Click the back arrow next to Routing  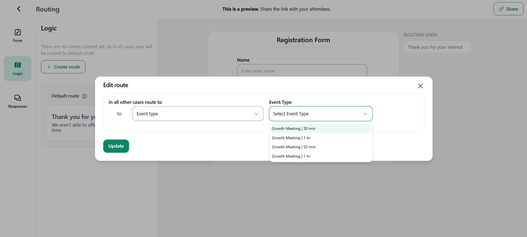coord(19,9)
